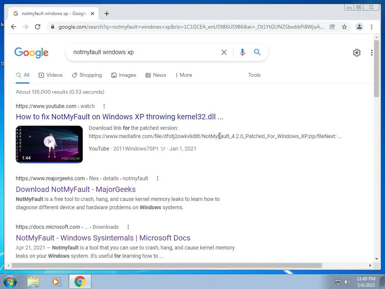Open How to fix NotMyFault video result

(x=119, y=117)
